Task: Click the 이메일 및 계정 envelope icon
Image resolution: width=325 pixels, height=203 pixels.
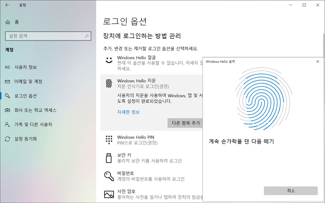Action: [7, 81]
